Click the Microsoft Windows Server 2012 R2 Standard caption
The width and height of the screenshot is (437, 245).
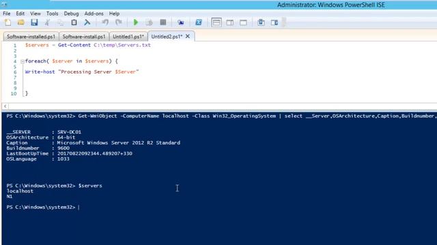click(x=118, y=143)
